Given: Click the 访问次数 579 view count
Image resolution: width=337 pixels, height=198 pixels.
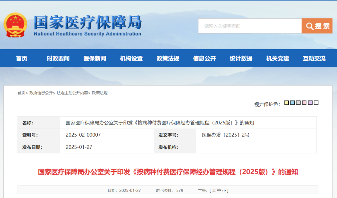Looking at the screenshot, I should click(169, 191).
